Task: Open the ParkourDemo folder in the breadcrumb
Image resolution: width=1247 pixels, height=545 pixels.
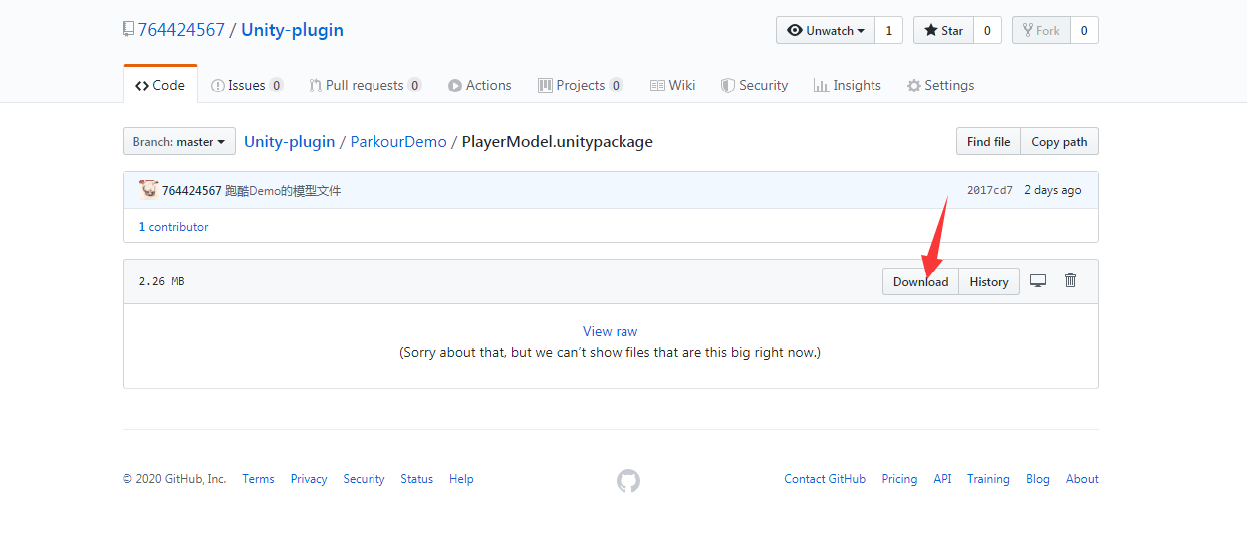Action: coord(398,141)
